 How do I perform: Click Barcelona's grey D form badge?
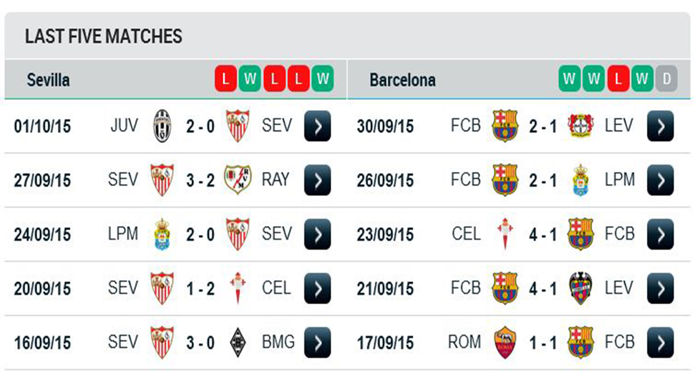667,79
